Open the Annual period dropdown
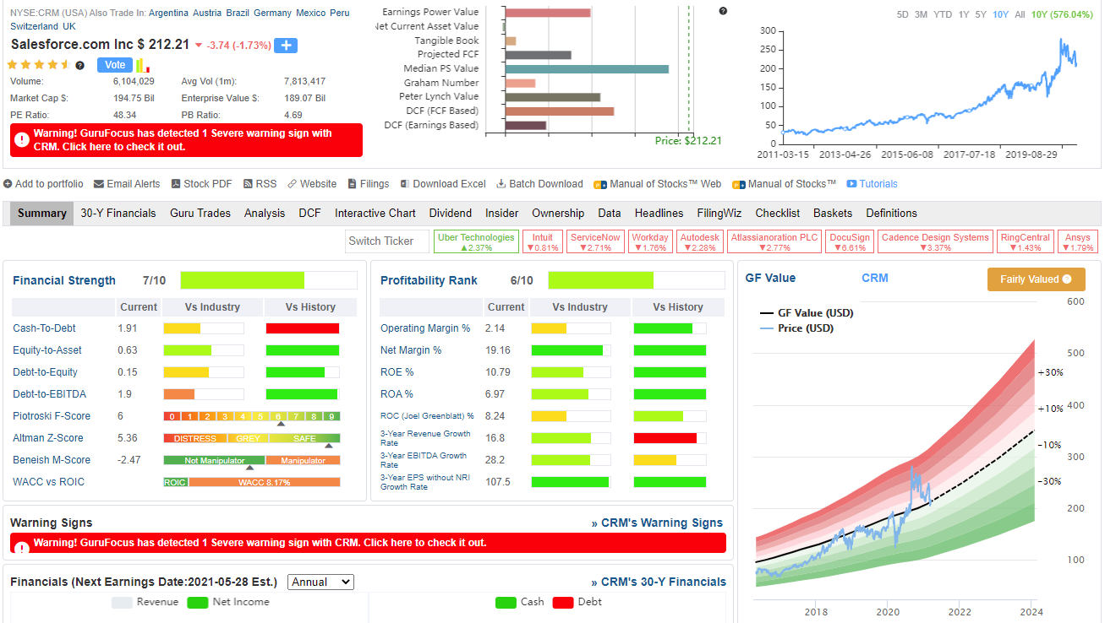Screen dimensions: 1105x623 (x=321, y=582)
